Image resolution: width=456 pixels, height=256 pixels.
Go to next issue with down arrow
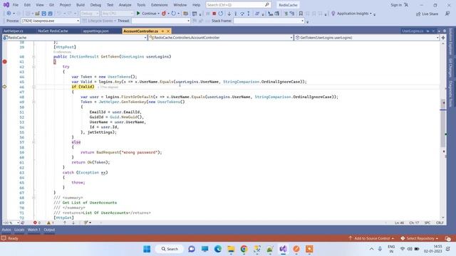73,223
